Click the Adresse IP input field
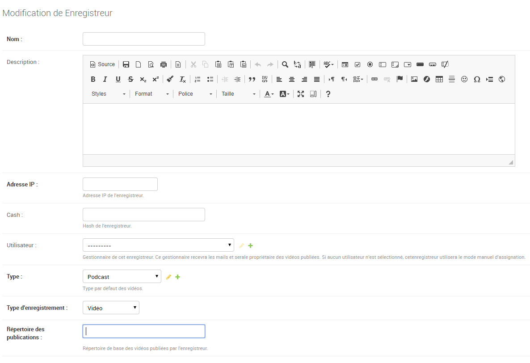Screen dimensions: 530x363 pyautogui.click(x=120, y=184)
